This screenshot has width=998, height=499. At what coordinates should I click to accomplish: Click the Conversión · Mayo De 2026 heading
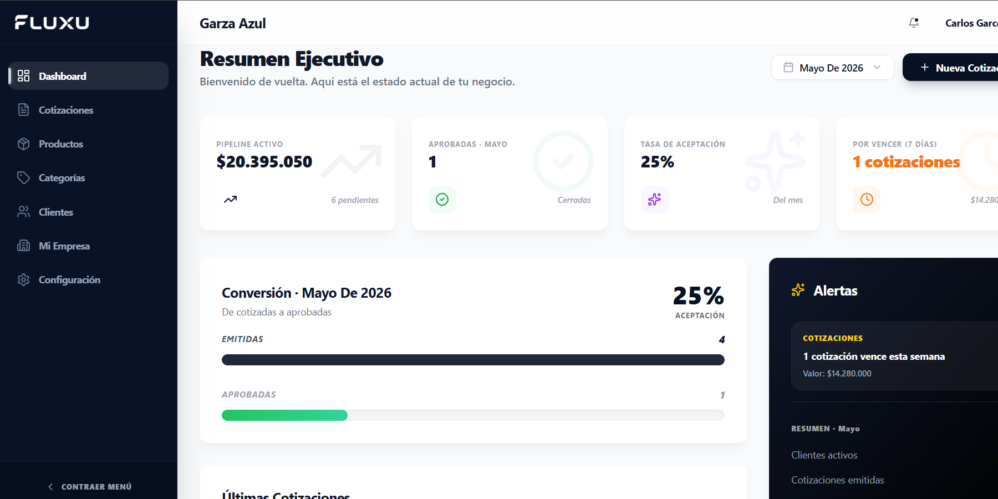click(307, 293)
